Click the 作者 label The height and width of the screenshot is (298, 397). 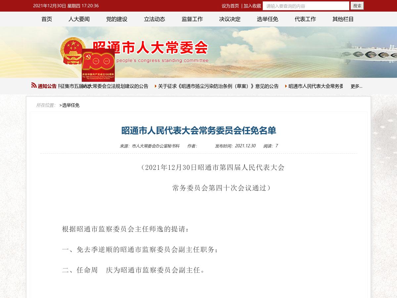point(192,146)
